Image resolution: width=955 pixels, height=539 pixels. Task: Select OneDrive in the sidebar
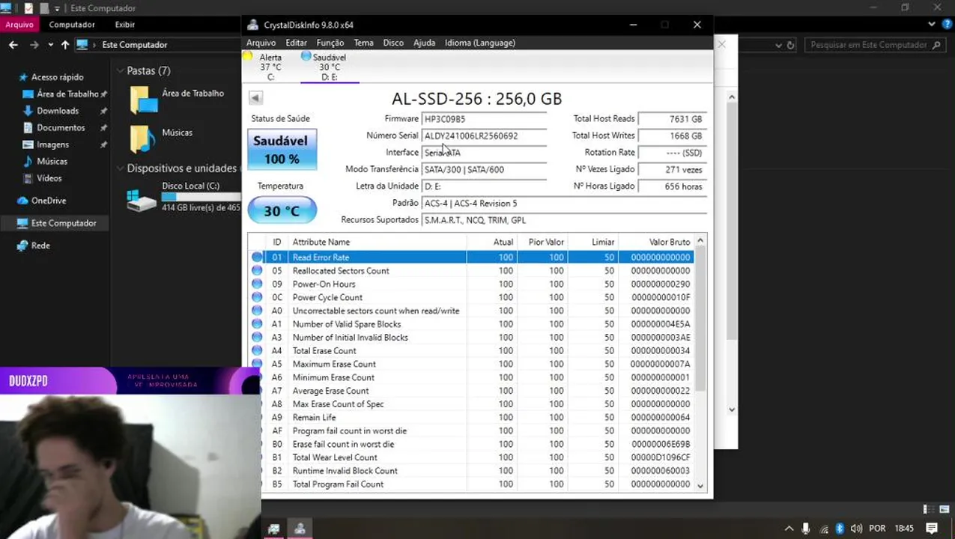coord(49,201)
